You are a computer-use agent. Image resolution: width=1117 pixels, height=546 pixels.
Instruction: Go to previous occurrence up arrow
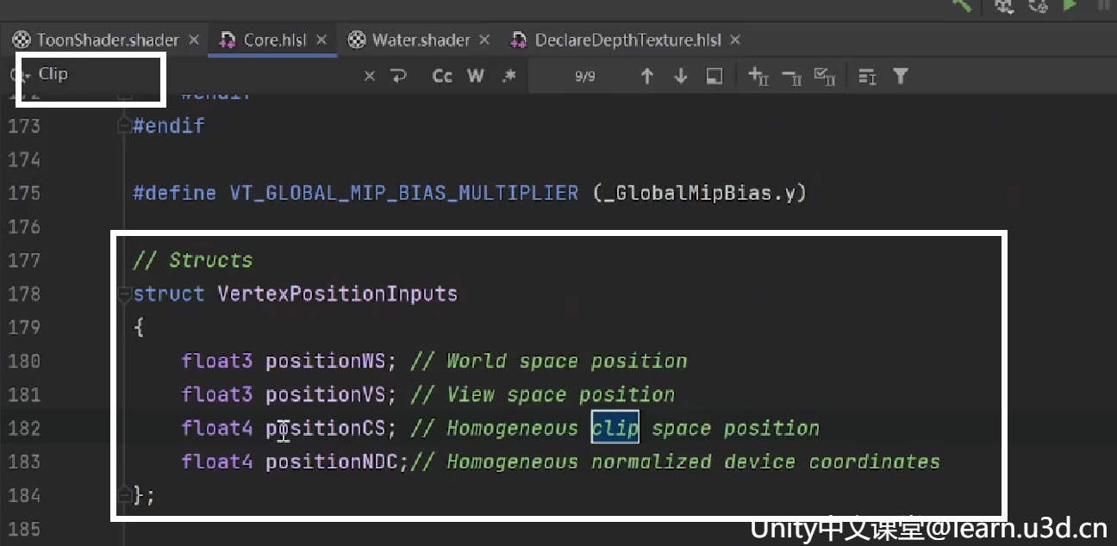click(x=646, y=76)
